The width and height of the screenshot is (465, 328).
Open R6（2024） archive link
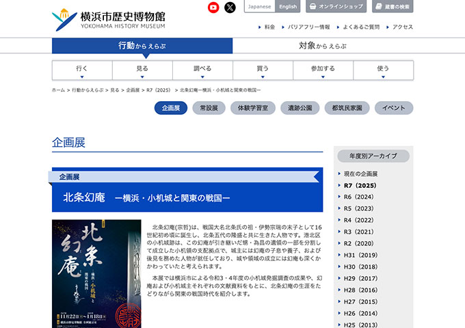point(358,197)
